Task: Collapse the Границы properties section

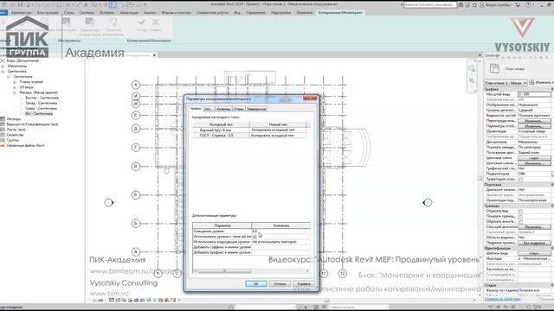Action: click(x=552, y=206)
